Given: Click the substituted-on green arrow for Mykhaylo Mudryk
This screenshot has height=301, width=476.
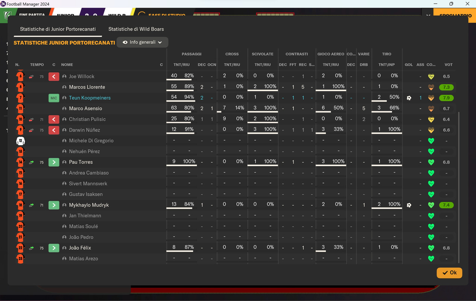Looking at the screenshot, I should [54, 205].
